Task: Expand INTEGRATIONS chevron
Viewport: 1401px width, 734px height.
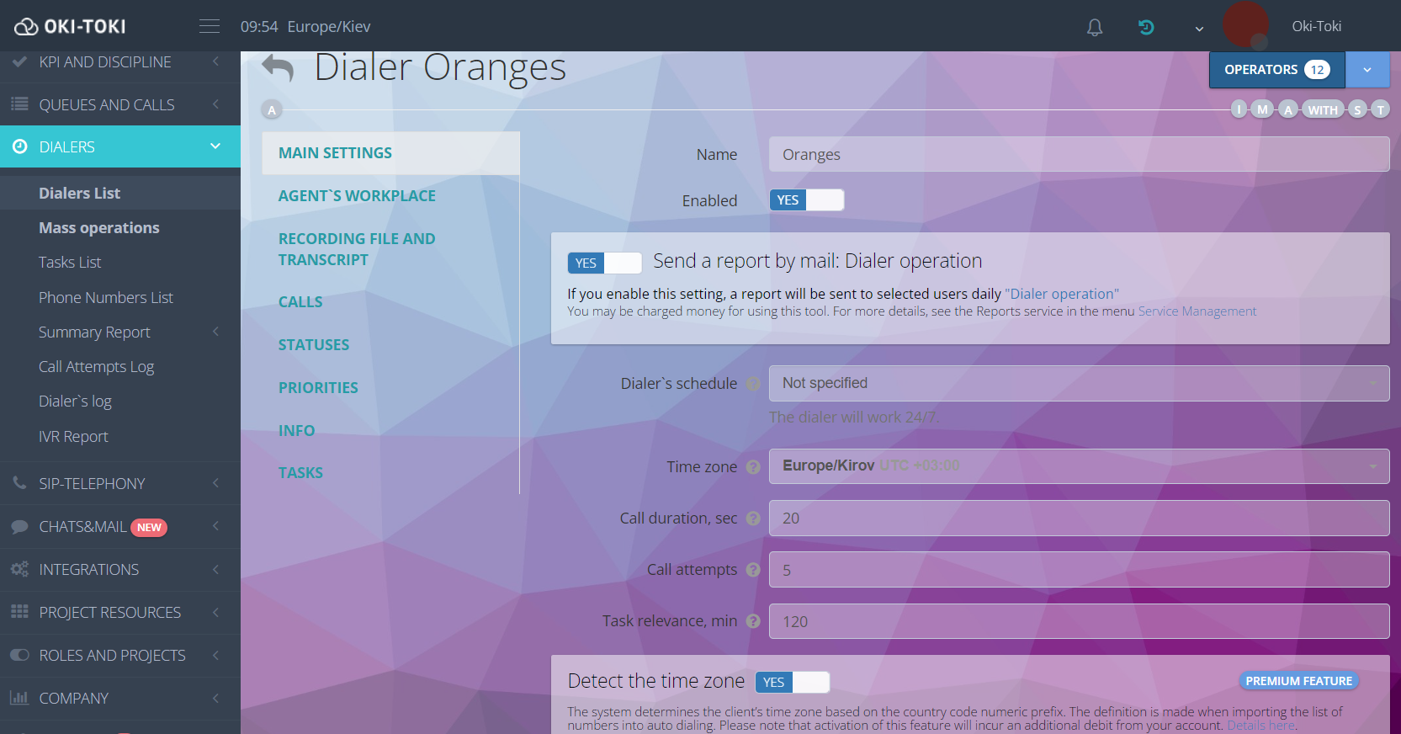Action: pos(215,570)
